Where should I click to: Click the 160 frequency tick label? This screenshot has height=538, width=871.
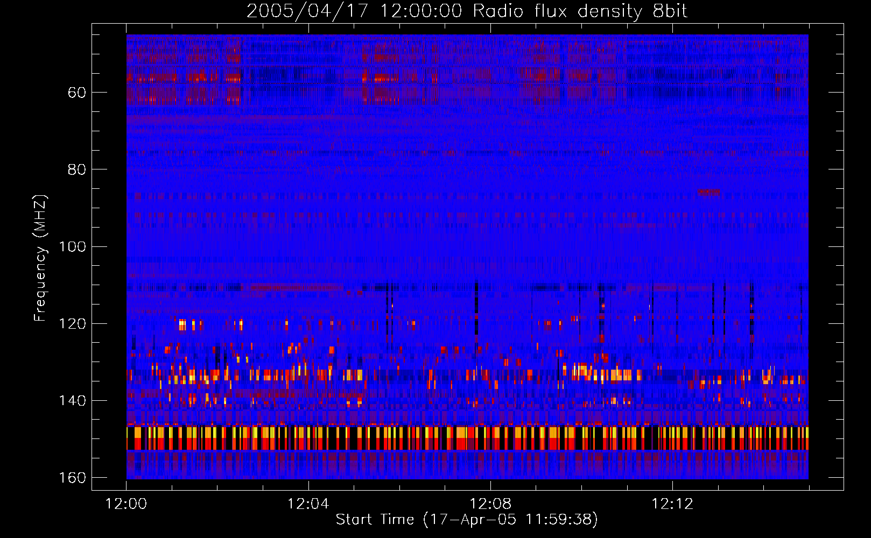72,478
